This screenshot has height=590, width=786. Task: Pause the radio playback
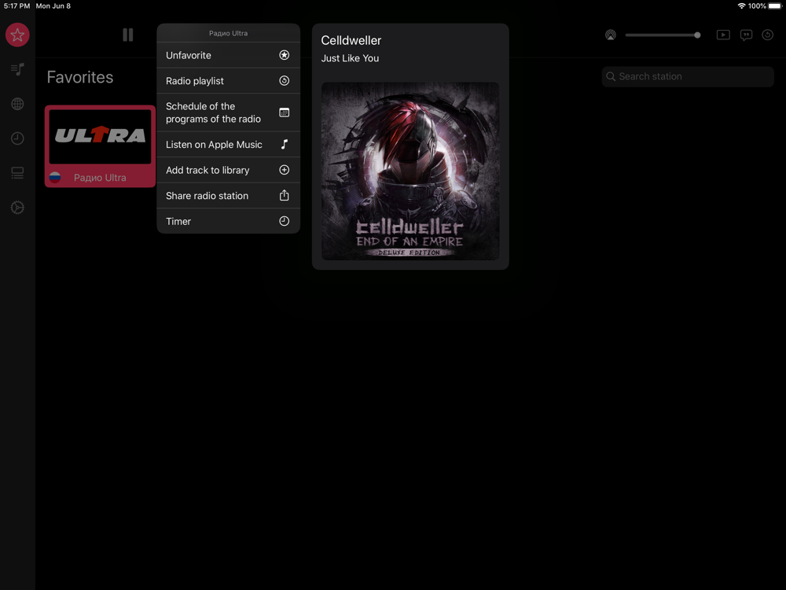[128, 35]
